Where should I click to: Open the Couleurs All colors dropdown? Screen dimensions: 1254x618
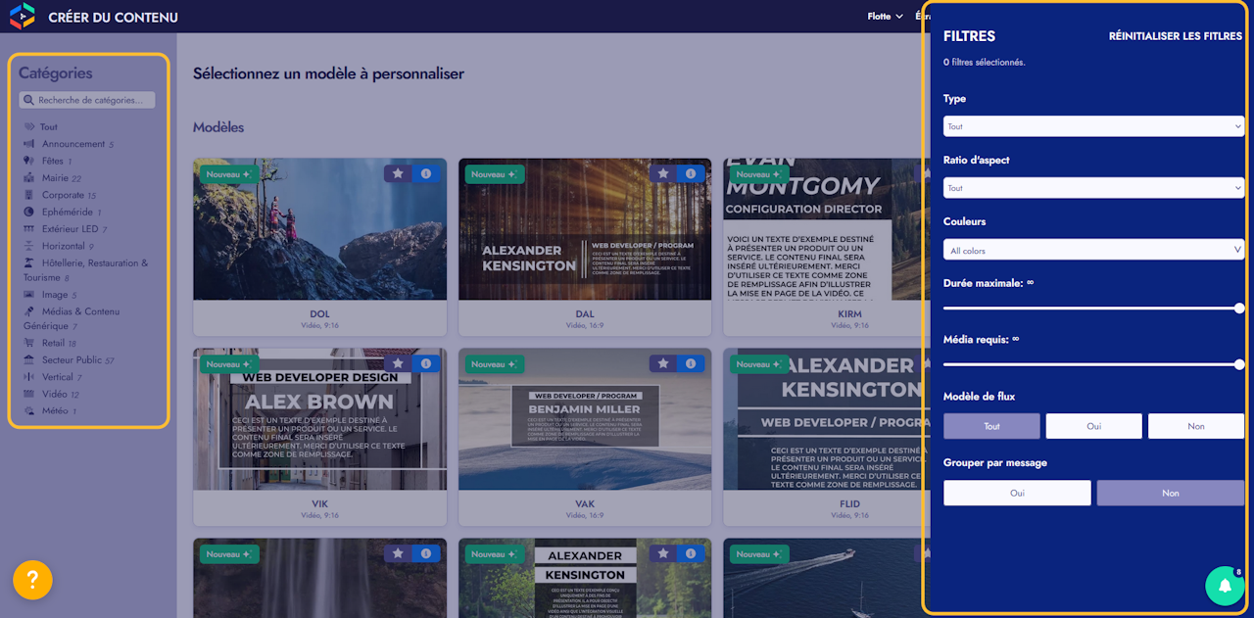pos(1093,250)
